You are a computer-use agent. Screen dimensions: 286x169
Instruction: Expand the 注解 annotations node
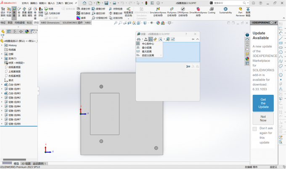(2, 54)
